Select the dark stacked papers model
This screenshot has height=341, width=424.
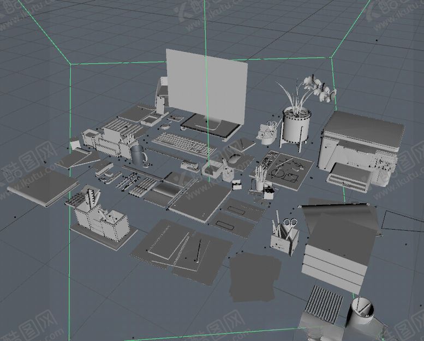[x=254, y=277]
